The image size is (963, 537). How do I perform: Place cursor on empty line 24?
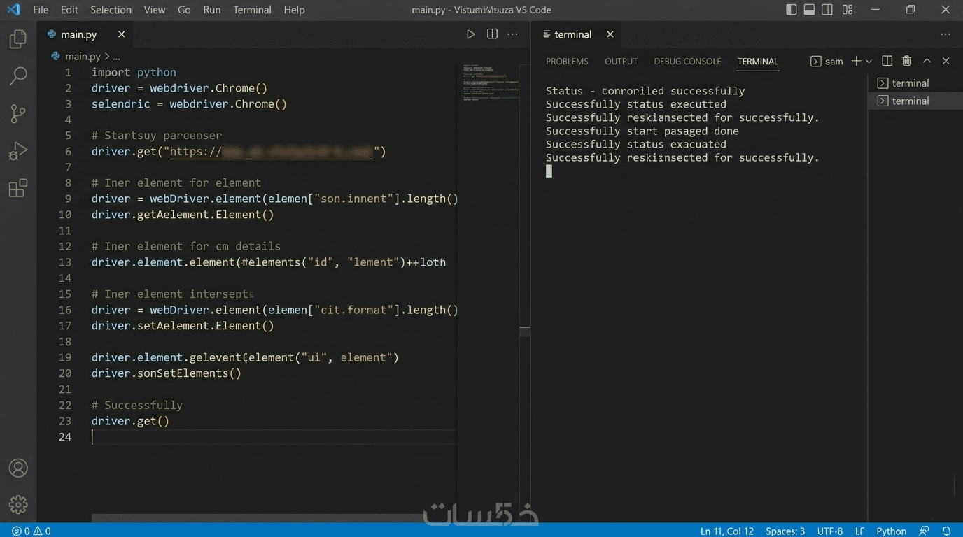point(273,437)
